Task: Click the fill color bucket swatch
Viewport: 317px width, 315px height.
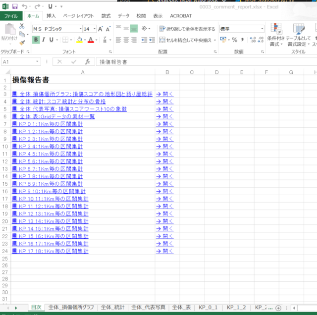Action: click(x=79, y=40)
